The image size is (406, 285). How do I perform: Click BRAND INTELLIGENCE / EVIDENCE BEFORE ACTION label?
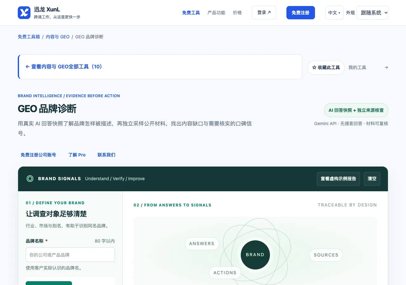tap(69, 96)
